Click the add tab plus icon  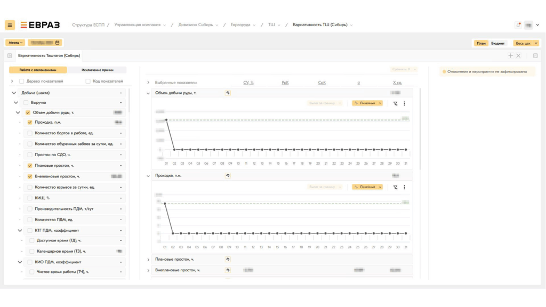click(510, 55)
